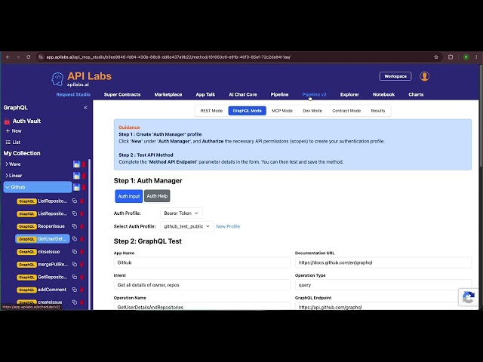Switch to MCP Mode tab
The image size is (483, 362).
click(282, 111)
